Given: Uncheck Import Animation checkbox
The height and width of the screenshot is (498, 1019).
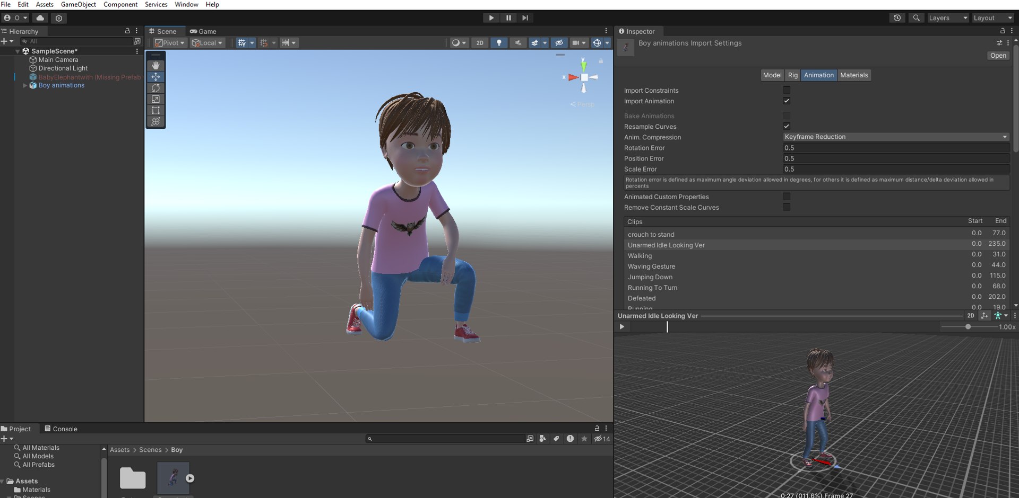Looking at the screenshot, I should 787,101.
